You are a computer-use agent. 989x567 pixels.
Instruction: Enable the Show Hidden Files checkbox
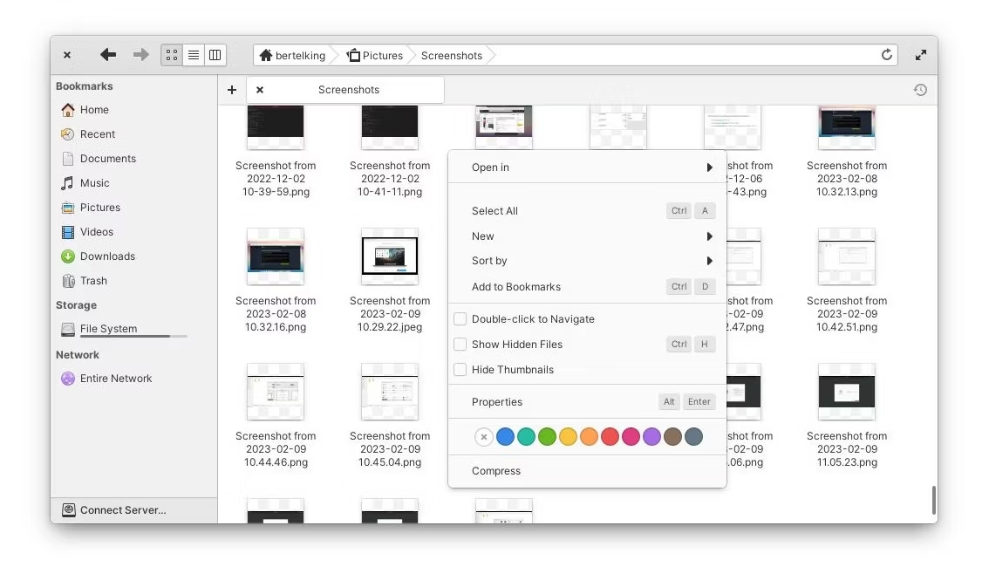pyautogui.click(x=460, y=345)
